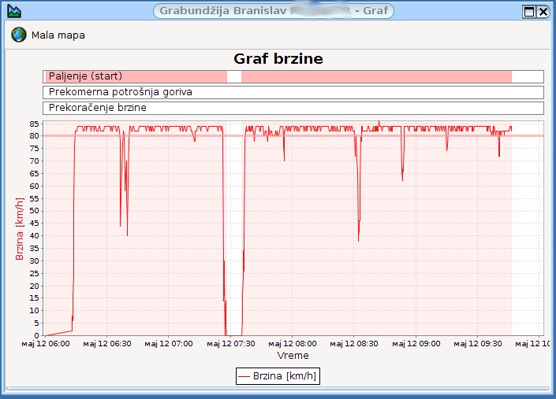Click the 'maj 12 08:30' time tick label
This screenshot has height=399, width=556.
tap(354, 343)
